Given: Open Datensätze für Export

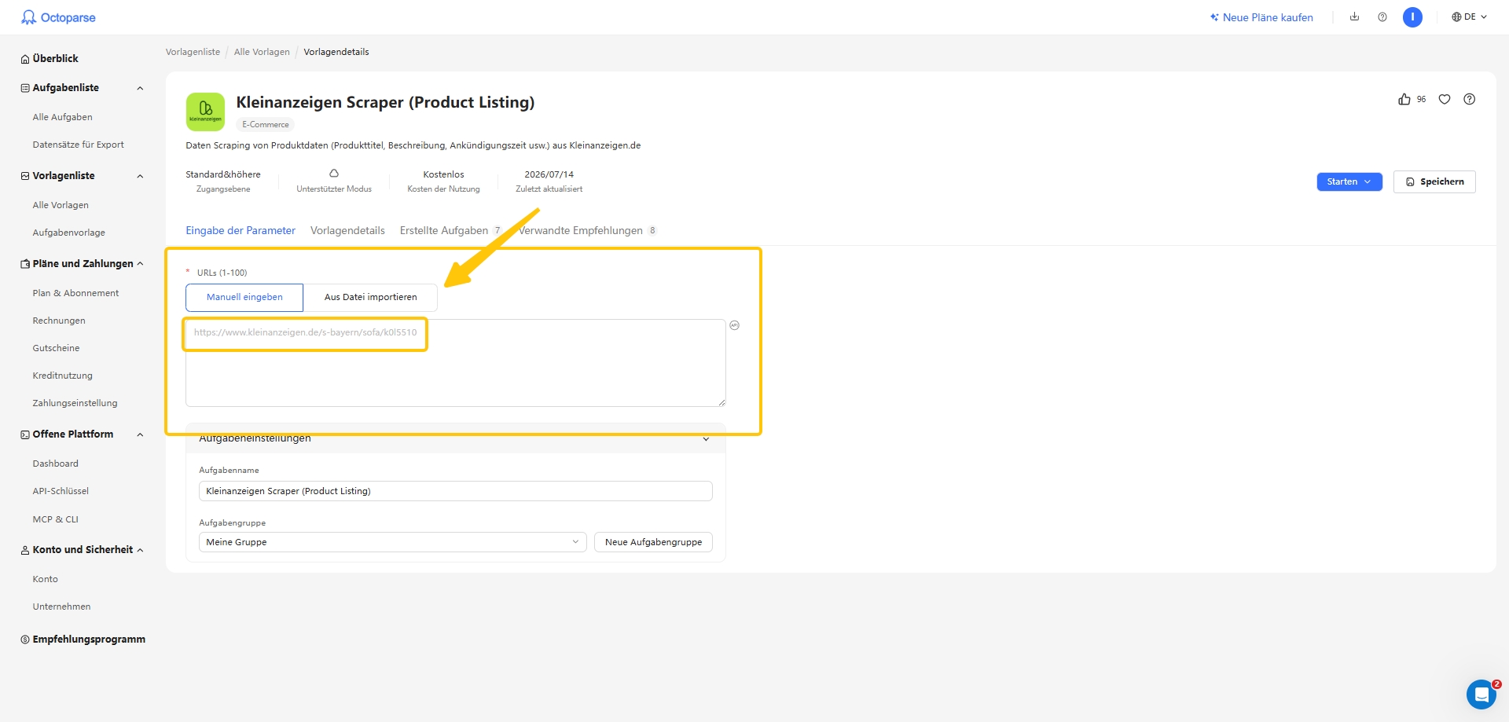Looking at the screenshot, I should pos(79,145).
